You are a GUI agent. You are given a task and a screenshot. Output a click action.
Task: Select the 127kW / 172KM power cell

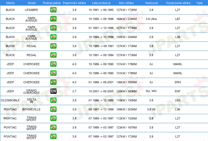click(x=126, y=136)
